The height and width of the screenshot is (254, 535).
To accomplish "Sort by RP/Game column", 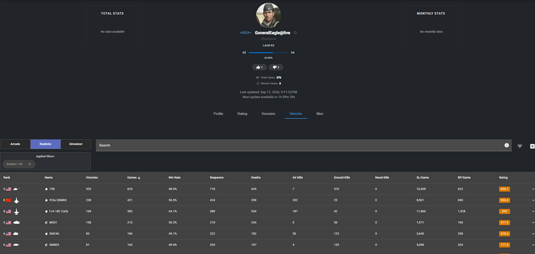I will point(464,178).
